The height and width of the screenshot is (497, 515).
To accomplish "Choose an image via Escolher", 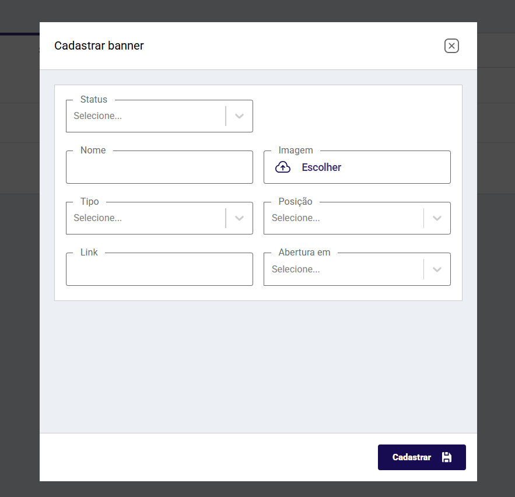I will pyautogui.click(x=321, y=167).
